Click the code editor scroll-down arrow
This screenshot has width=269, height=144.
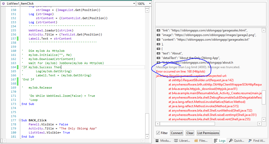tap(147, 137)
